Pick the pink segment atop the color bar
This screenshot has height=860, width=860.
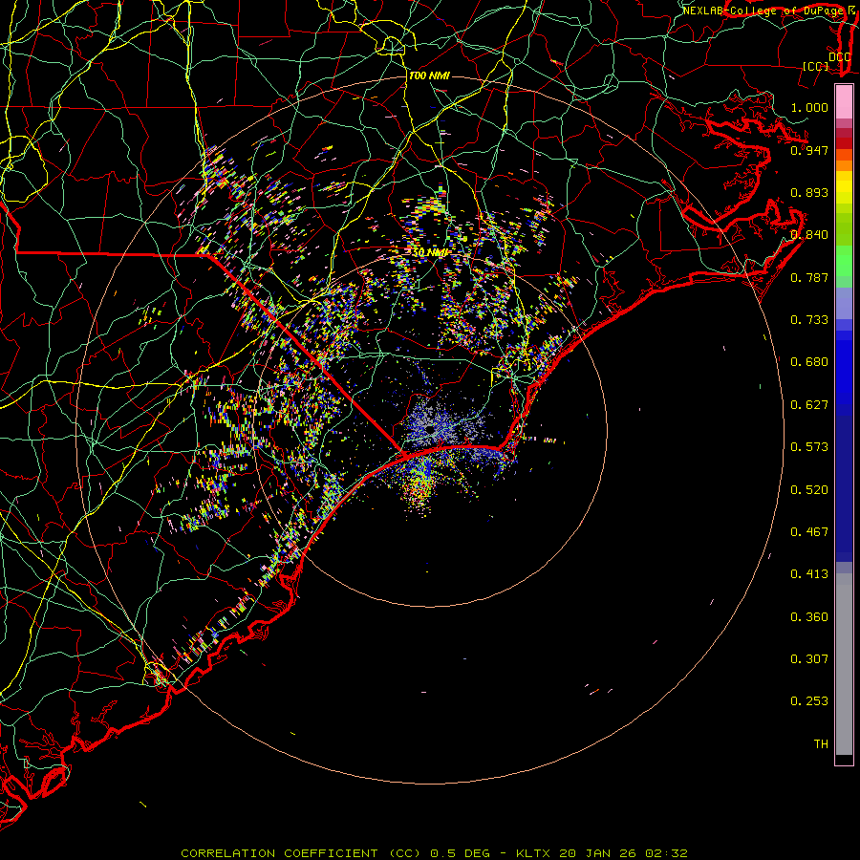844,101
